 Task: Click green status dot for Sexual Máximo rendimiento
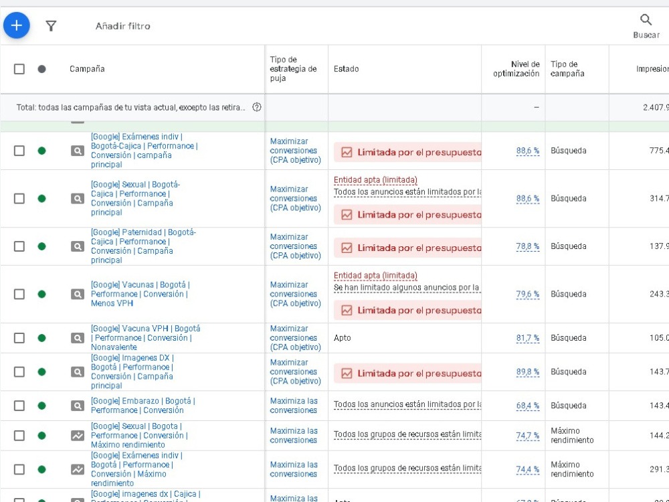[41, 436]
